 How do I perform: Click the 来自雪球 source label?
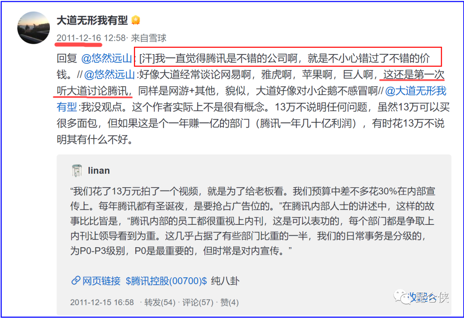tap(149, 38)
